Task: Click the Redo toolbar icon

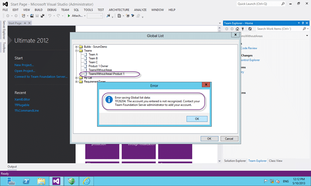Action: pyautogui.click(x=58, y=16)
